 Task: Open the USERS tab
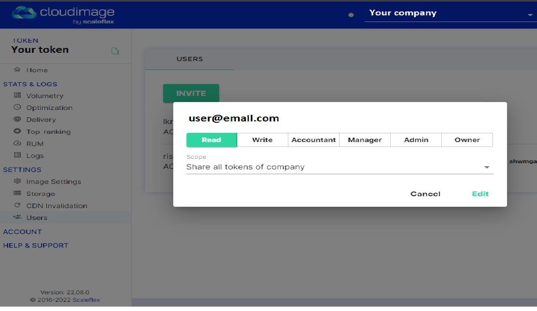click(190, 59)
